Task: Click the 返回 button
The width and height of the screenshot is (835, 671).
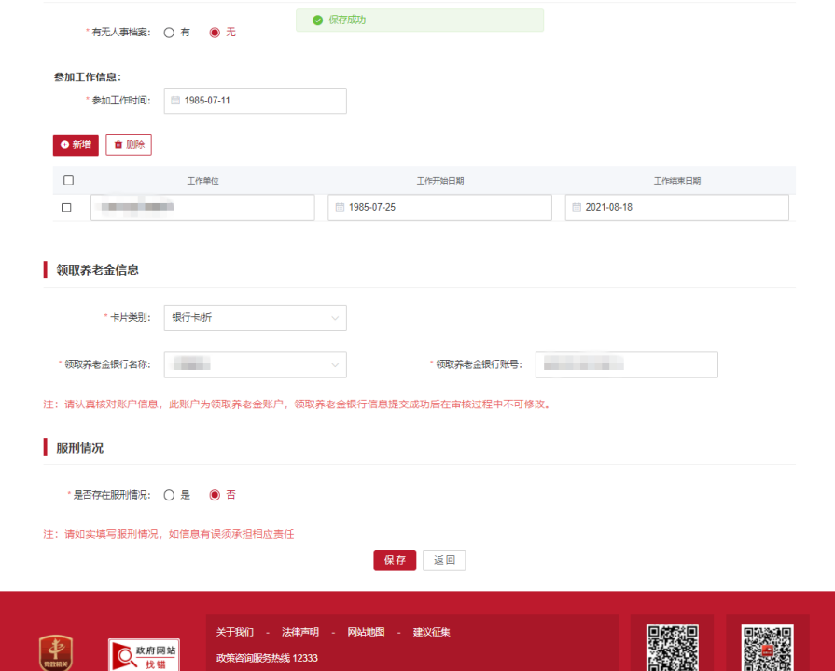Action: coord(444,560)
